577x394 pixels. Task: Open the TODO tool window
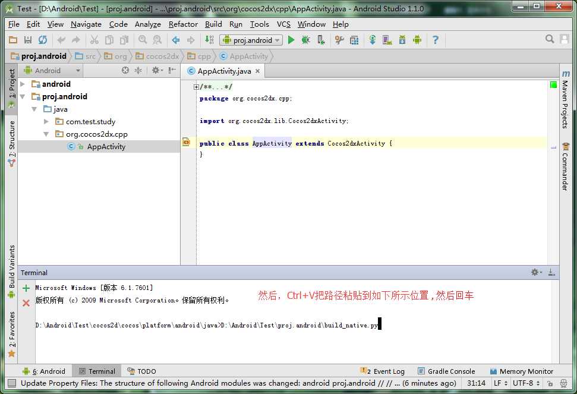pyautogui.click(x=142, y=371)
